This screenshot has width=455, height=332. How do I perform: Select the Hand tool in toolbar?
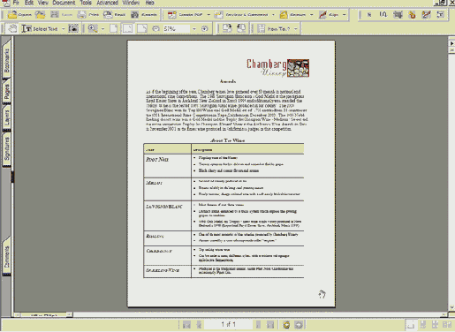point(12,28)
